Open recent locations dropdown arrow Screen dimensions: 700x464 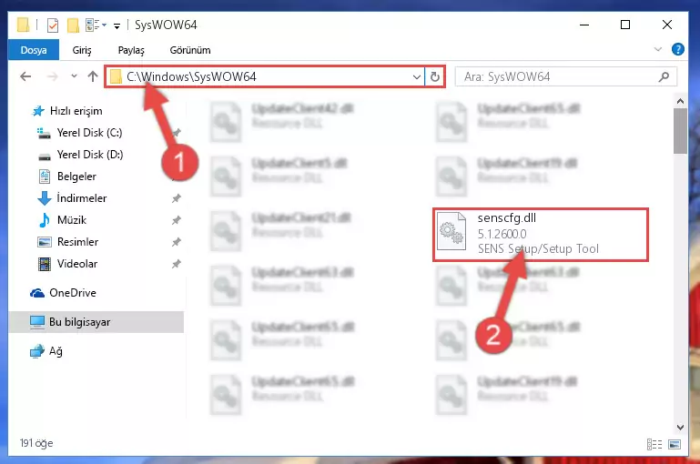74,76
